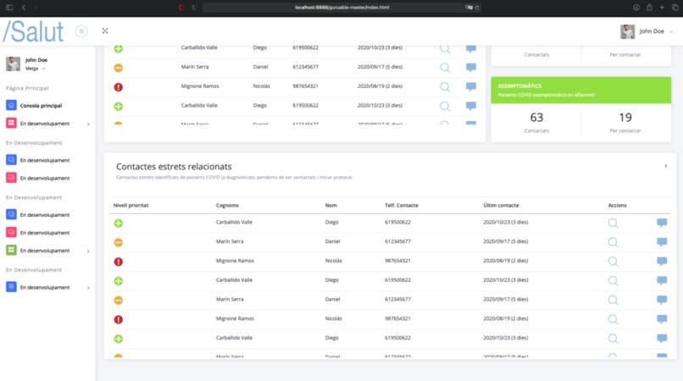Sort by Nom column header
This screenshot has height=381, width=683.
coord(330,205)
